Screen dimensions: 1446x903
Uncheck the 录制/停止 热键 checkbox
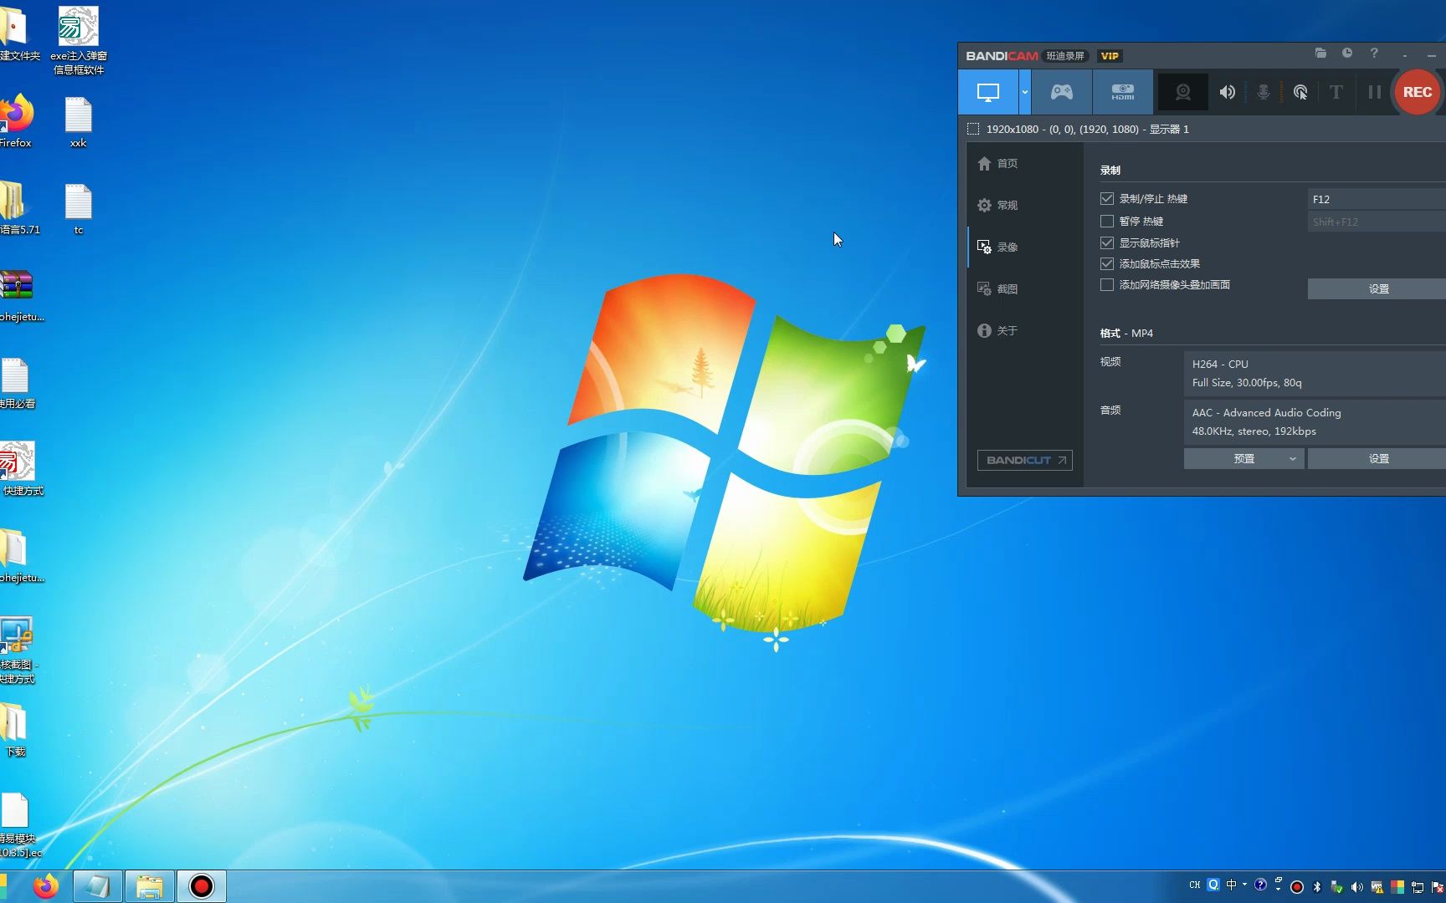pos(1107,199)
